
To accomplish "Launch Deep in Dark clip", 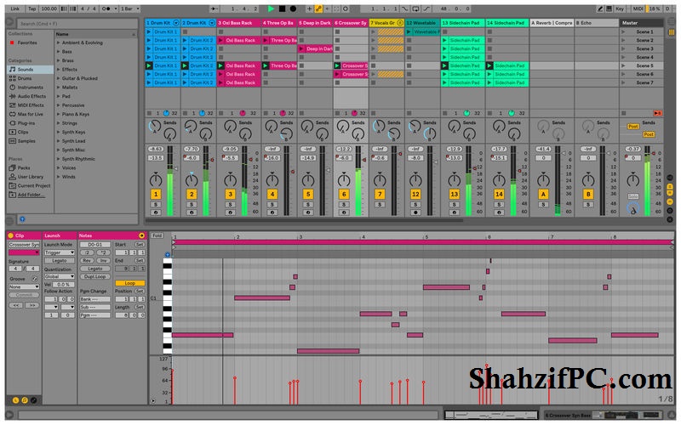I will pos(301,49).
